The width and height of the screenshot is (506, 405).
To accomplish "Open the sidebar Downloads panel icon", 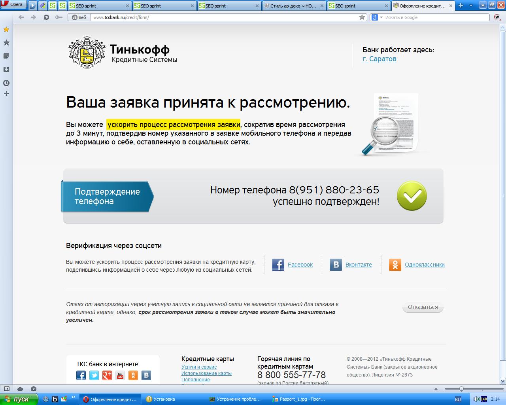I will [x=6, y=70].
